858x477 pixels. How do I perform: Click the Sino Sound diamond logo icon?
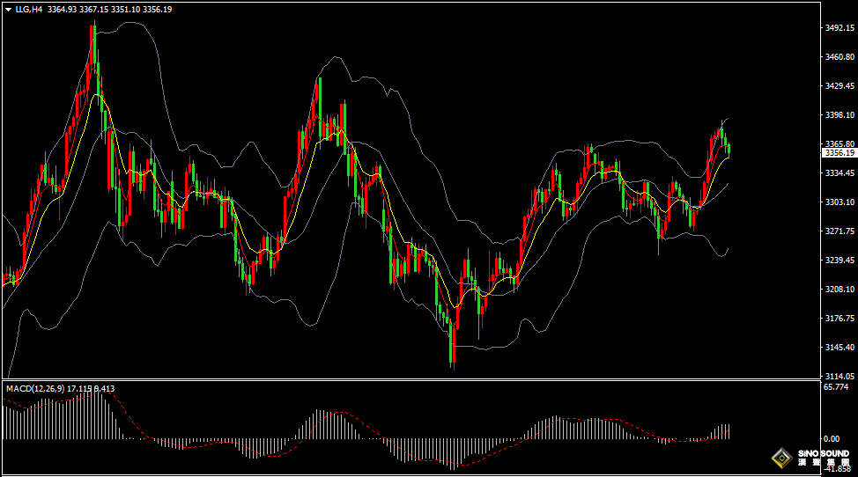[780, 458]
